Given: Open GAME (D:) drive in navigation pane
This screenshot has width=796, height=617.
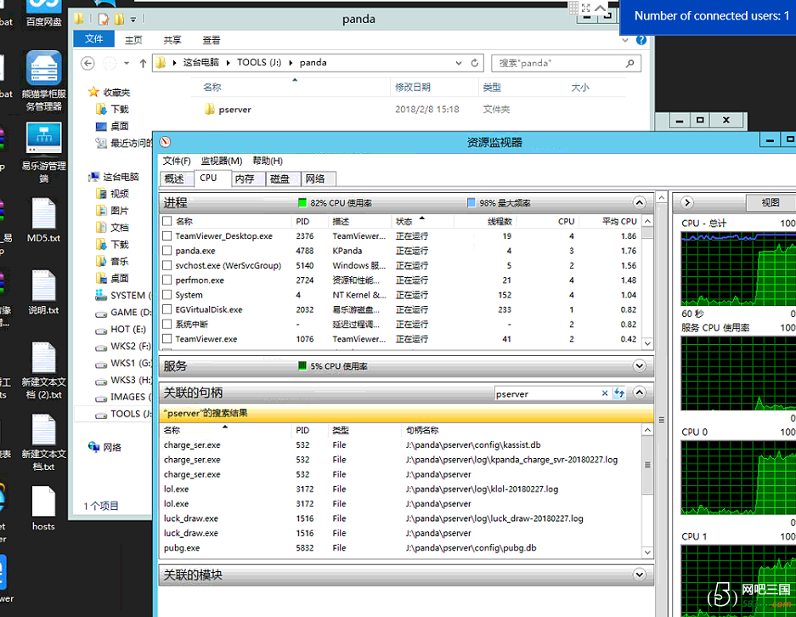Looking at the screenshot, I should [x=124, y=312].
